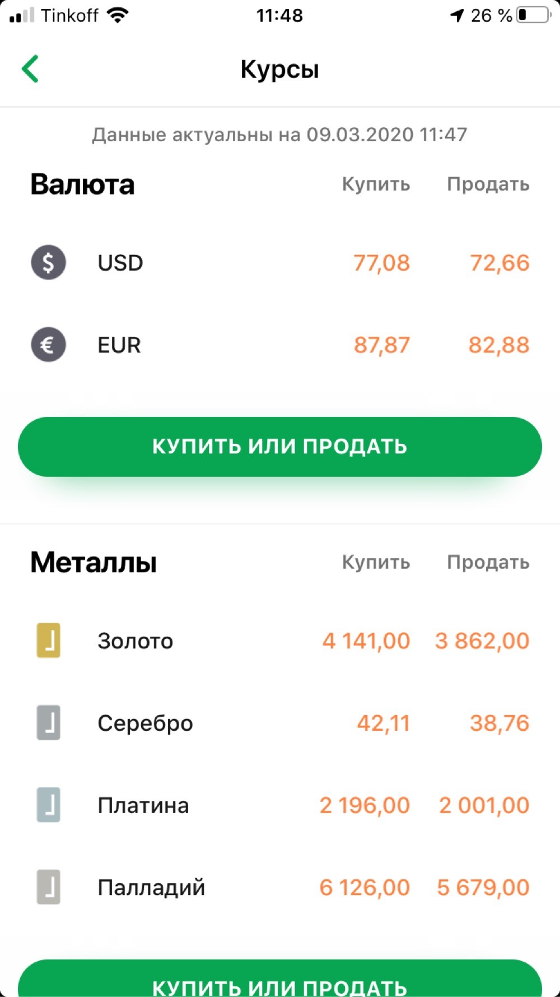The height and width of the screenshot is (997, 560).
Task: Open the Палладий metal row
Action: [151, 888]
